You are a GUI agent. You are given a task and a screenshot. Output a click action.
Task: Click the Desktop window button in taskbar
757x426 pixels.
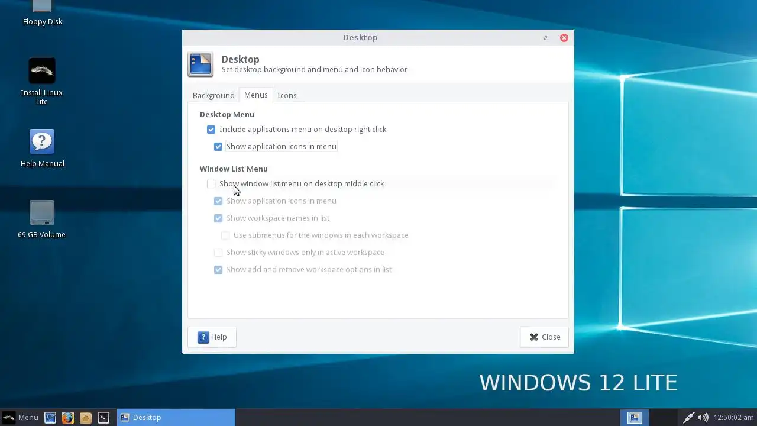point(176,417)
